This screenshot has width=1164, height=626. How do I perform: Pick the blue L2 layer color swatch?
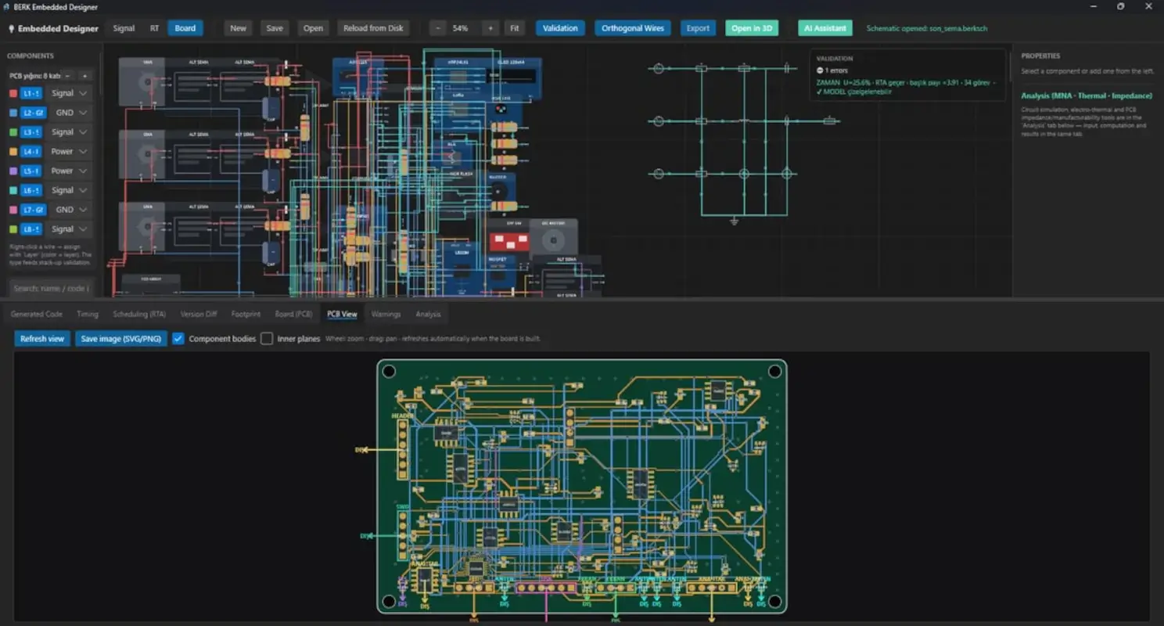[x=13, y=113]
